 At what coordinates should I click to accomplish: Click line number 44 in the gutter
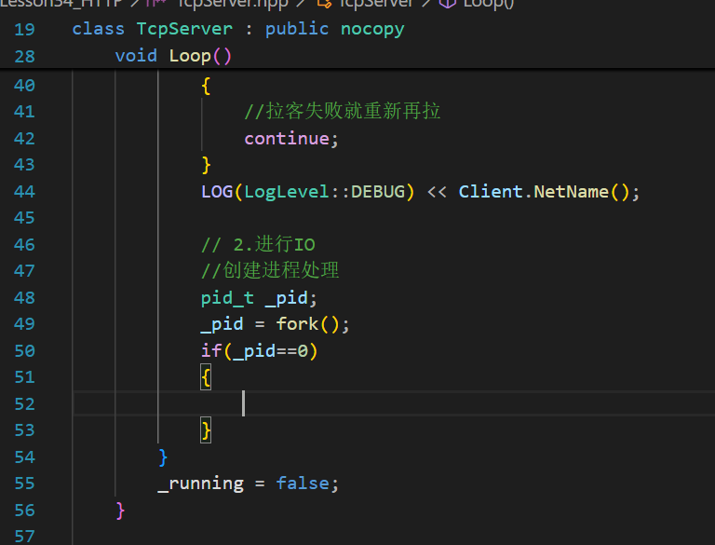(24, 192)
